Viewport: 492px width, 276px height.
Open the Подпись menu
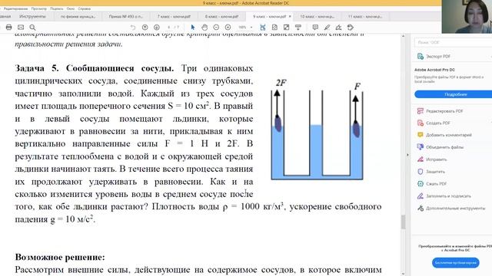(57, 8)
